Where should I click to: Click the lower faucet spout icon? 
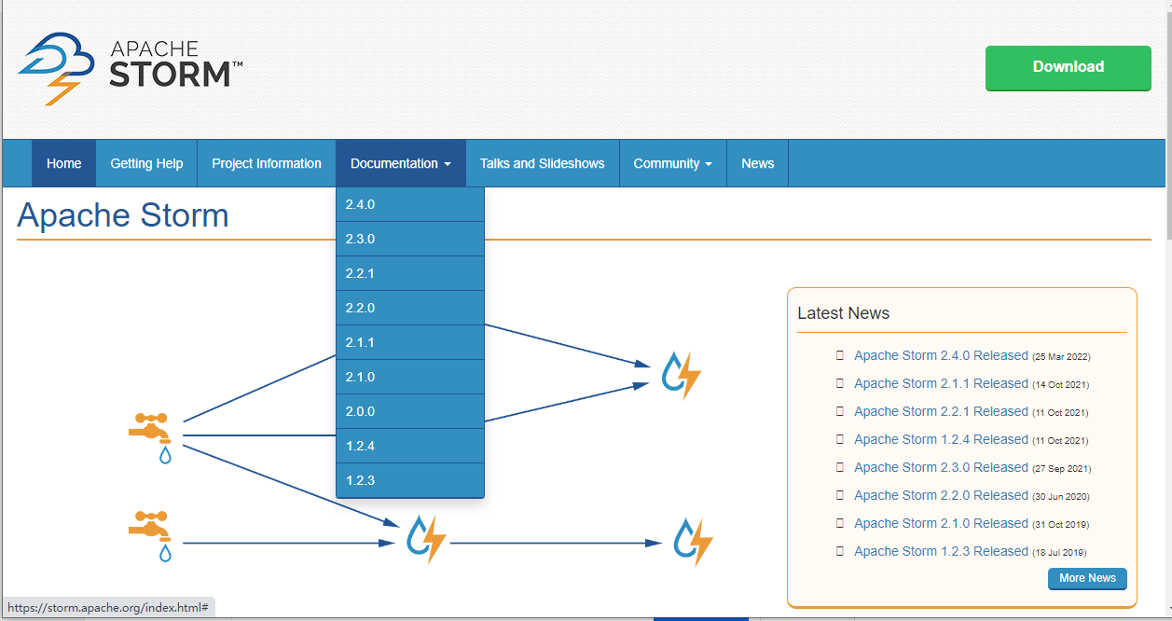click(x=151, y=535)
